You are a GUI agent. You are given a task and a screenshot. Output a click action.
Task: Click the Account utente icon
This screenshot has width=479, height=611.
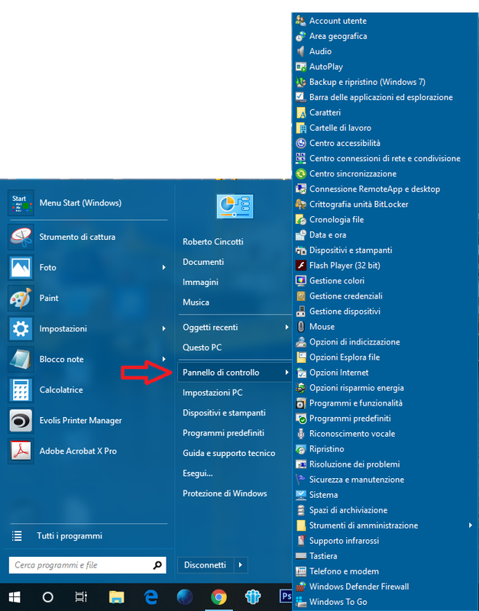pos(300,21)
